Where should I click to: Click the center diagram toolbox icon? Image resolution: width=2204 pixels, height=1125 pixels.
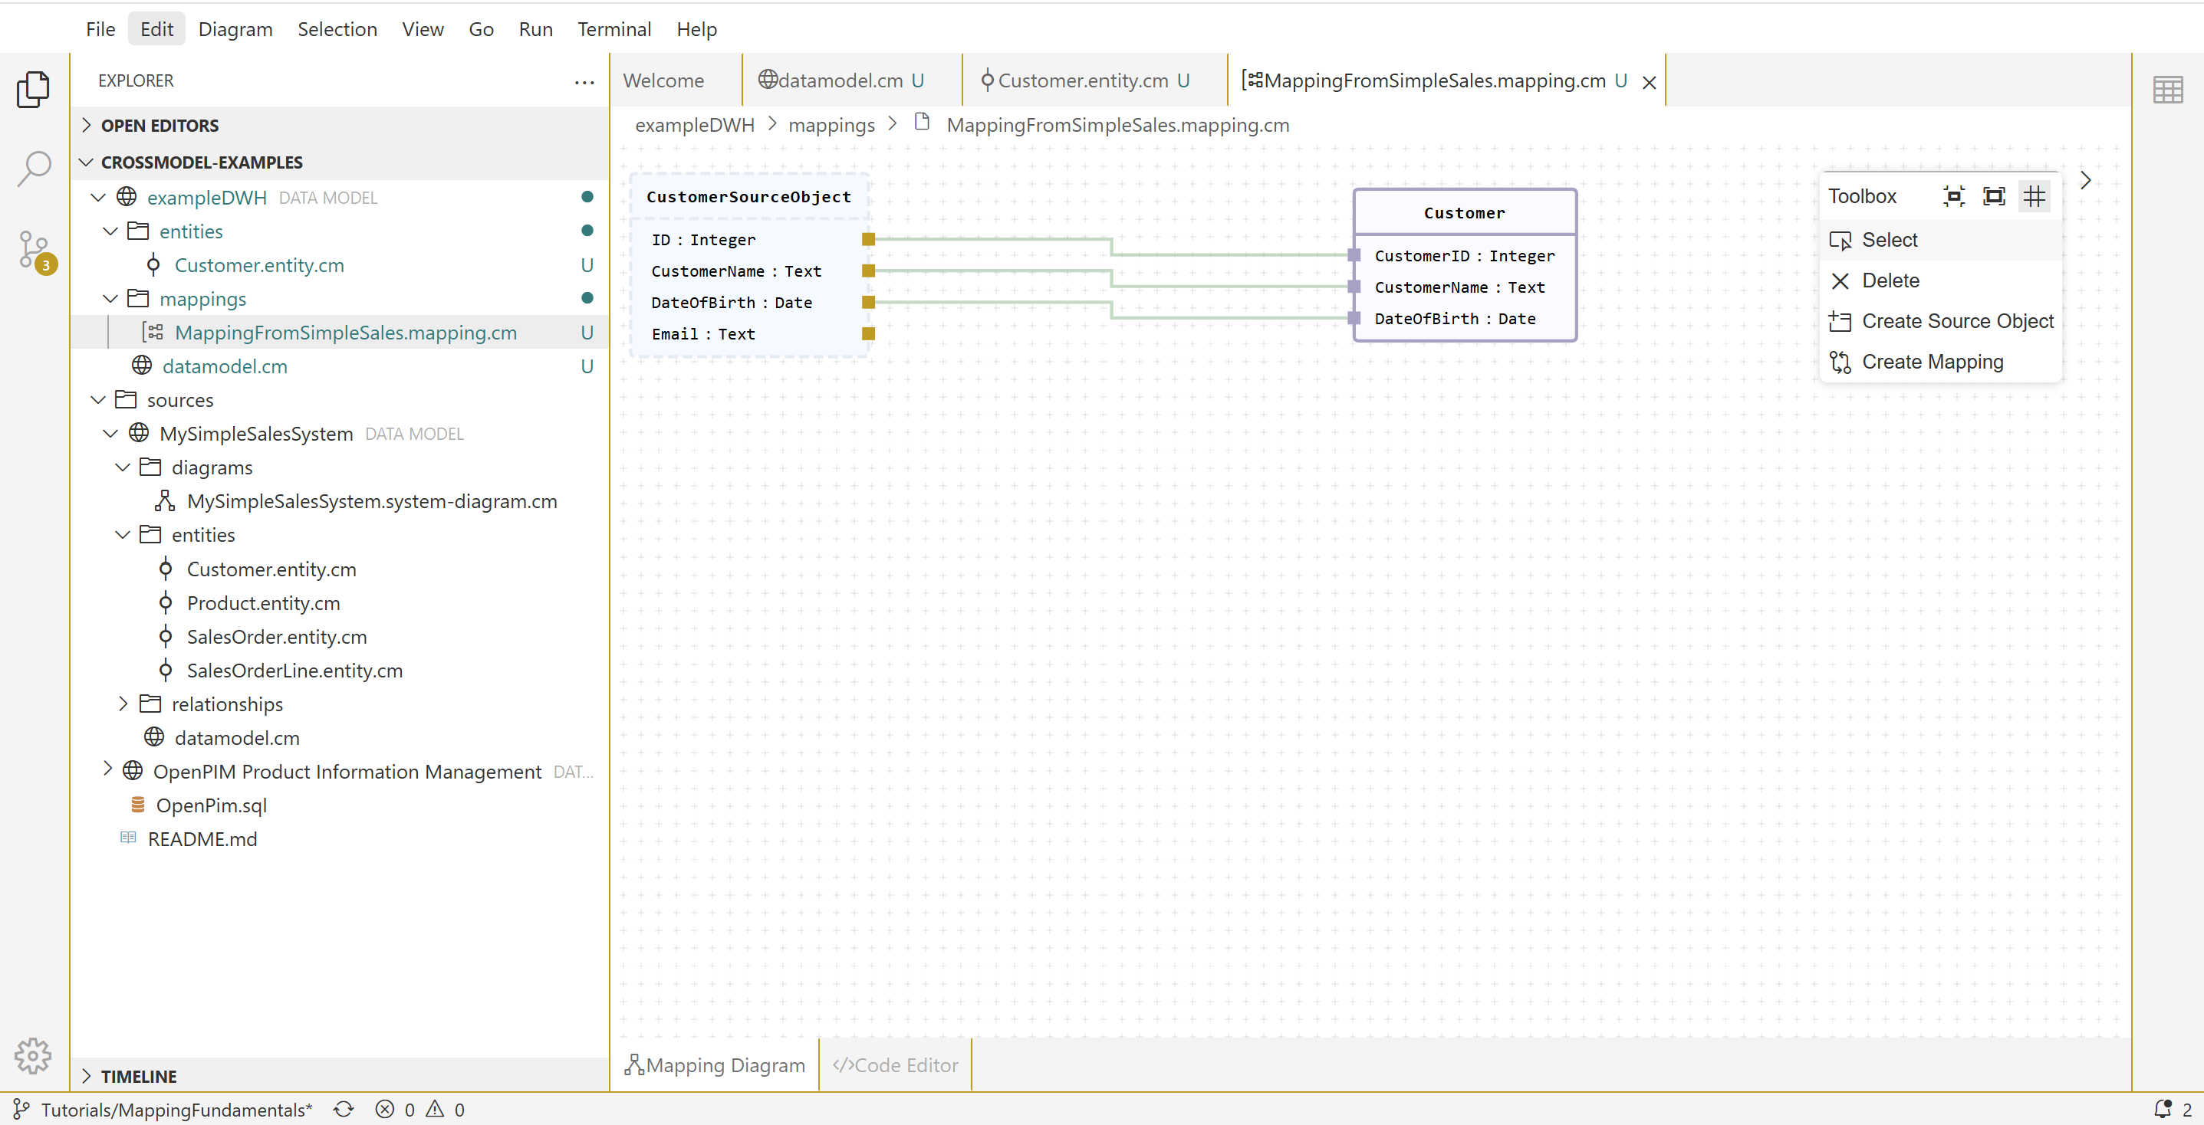click(x=1953, y=197)
